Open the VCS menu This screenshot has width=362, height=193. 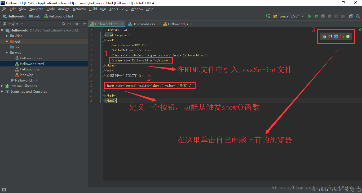pos(124,9)
